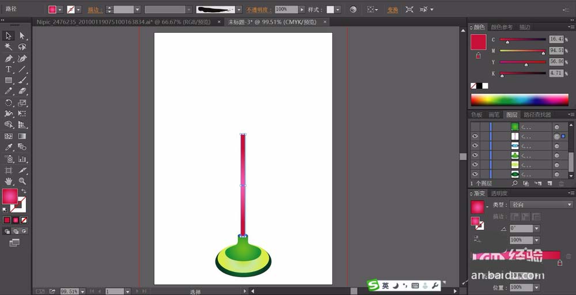Open the zoom level dropdown in status bar
Viewport: 576px width, 295px height.
pyautogui.click(x=82, y=292)
